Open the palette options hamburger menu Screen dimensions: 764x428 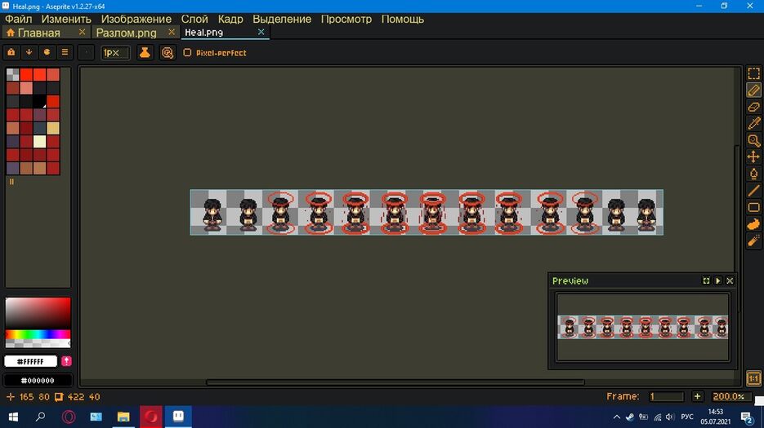coord(65,52)
